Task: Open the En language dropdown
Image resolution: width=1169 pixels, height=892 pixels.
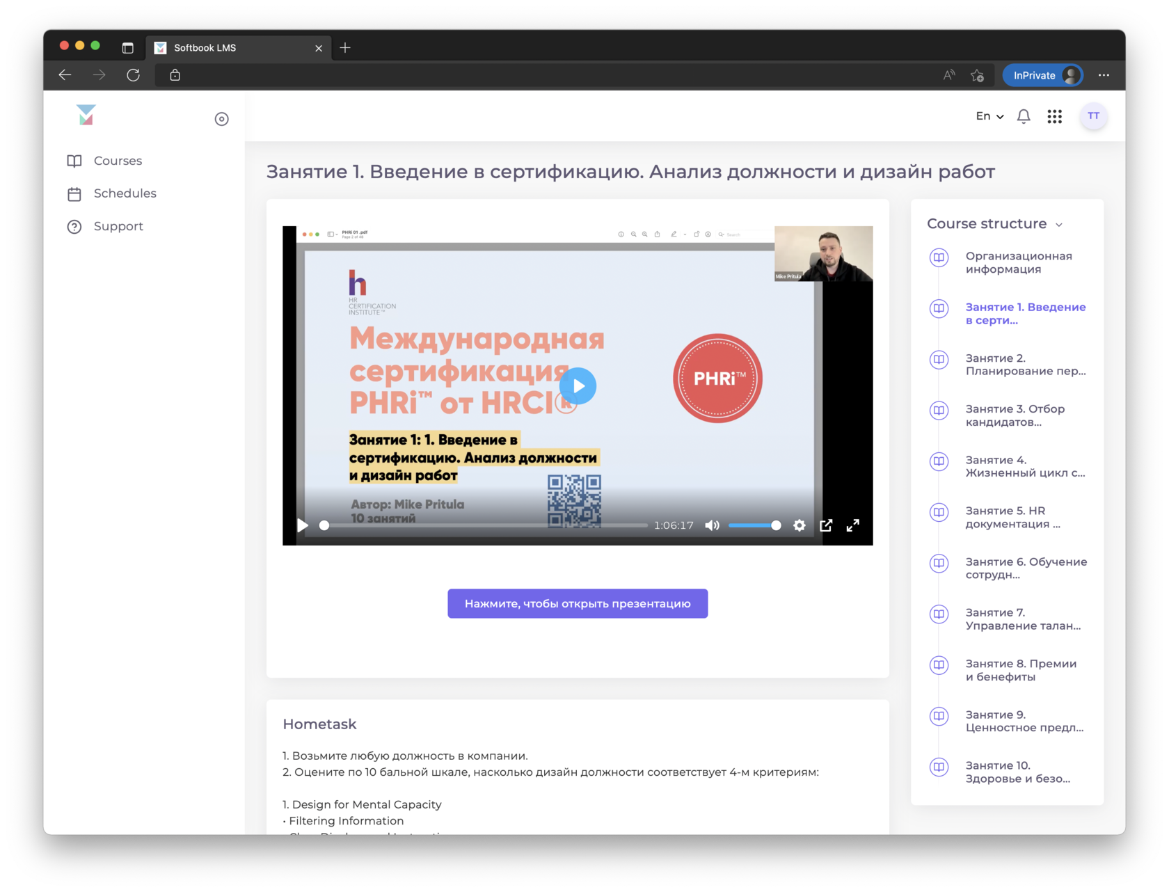Action: pos(988,116)
